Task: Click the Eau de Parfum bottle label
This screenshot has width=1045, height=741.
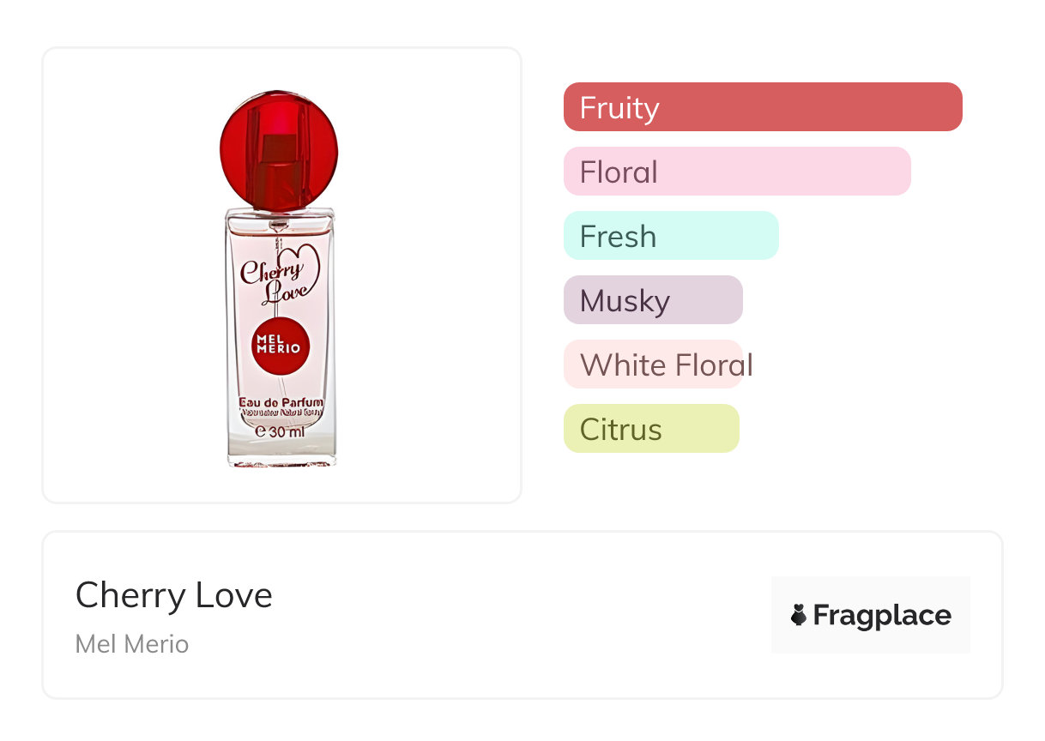Action: coord(281,402)
